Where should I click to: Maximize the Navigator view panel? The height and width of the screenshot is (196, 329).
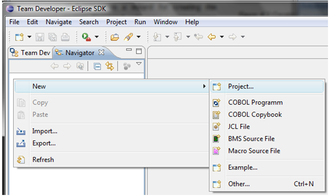pyautogui.click(x=139, y=51)
